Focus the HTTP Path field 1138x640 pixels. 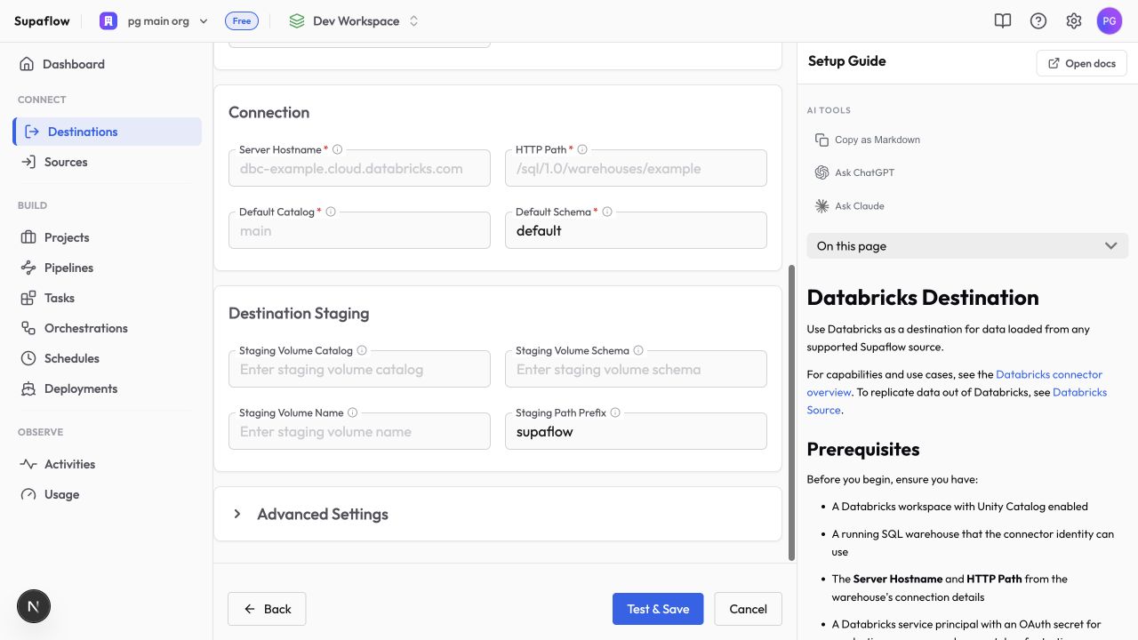[636, 168]
